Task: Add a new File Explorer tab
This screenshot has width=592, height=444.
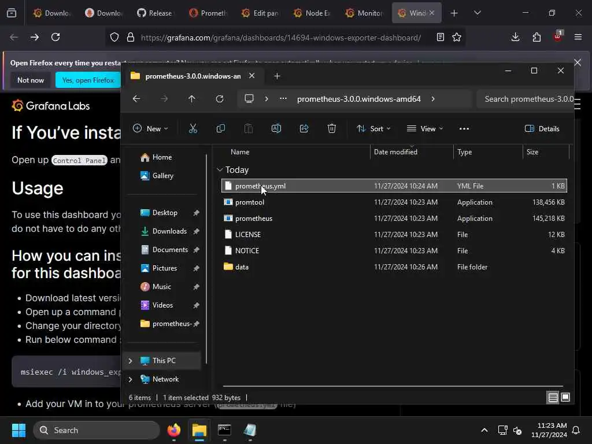Action: pyautogui.click(x=277, y=76)
